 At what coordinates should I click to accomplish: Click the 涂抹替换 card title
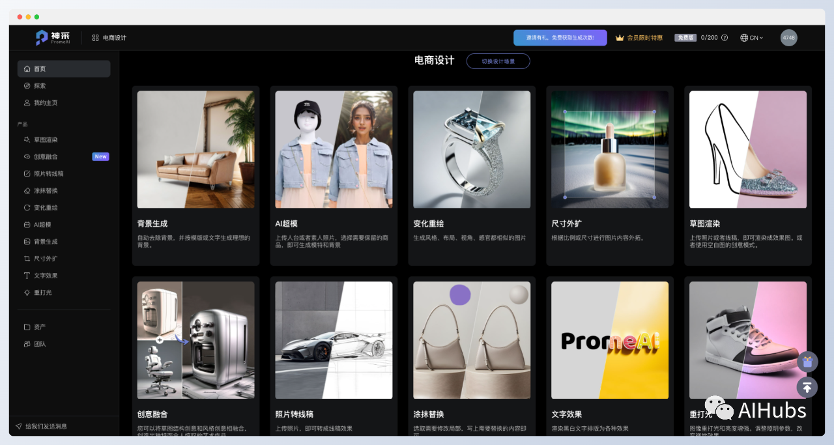[429, 414]
